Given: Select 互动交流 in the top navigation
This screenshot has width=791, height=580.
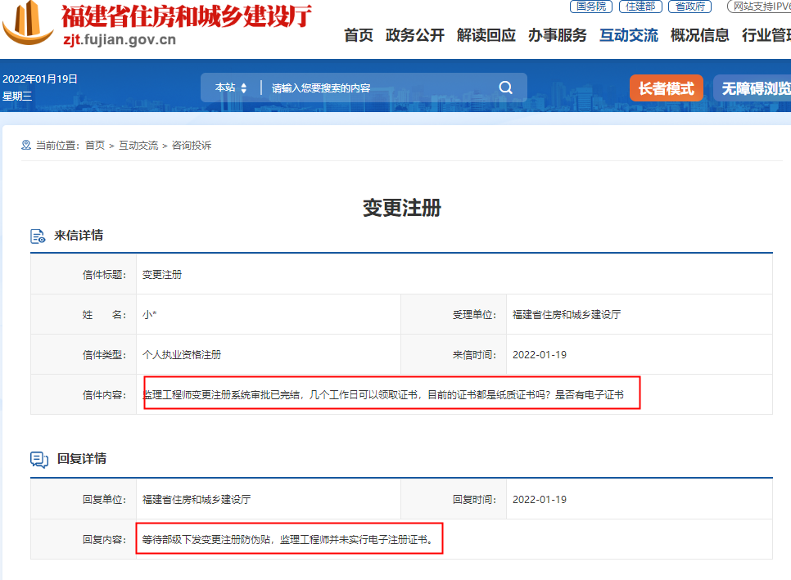Looking at the screenshot, I should click(x=628, y=35).
